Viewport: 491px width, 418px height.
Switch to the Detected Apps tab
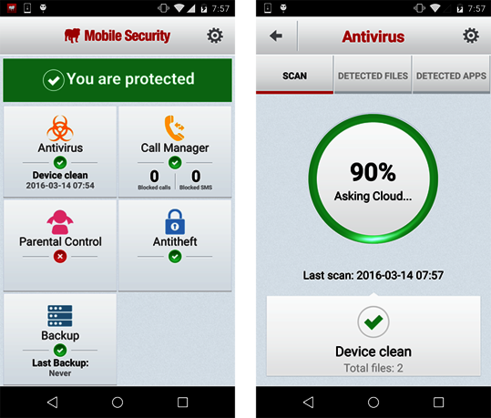pyautogui.click(x=451, y=76)
